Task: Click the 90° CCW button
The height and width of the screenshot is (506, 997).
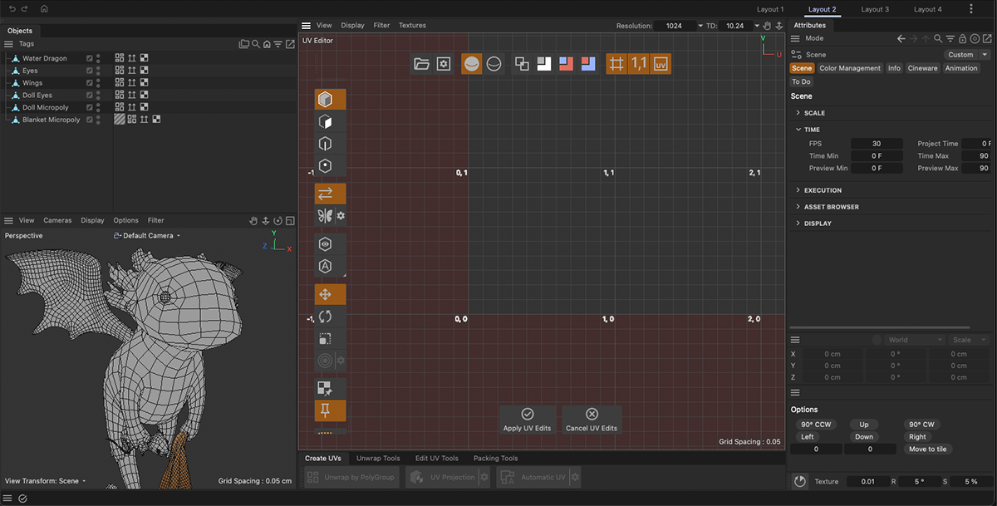Action: tap(816, 425)
